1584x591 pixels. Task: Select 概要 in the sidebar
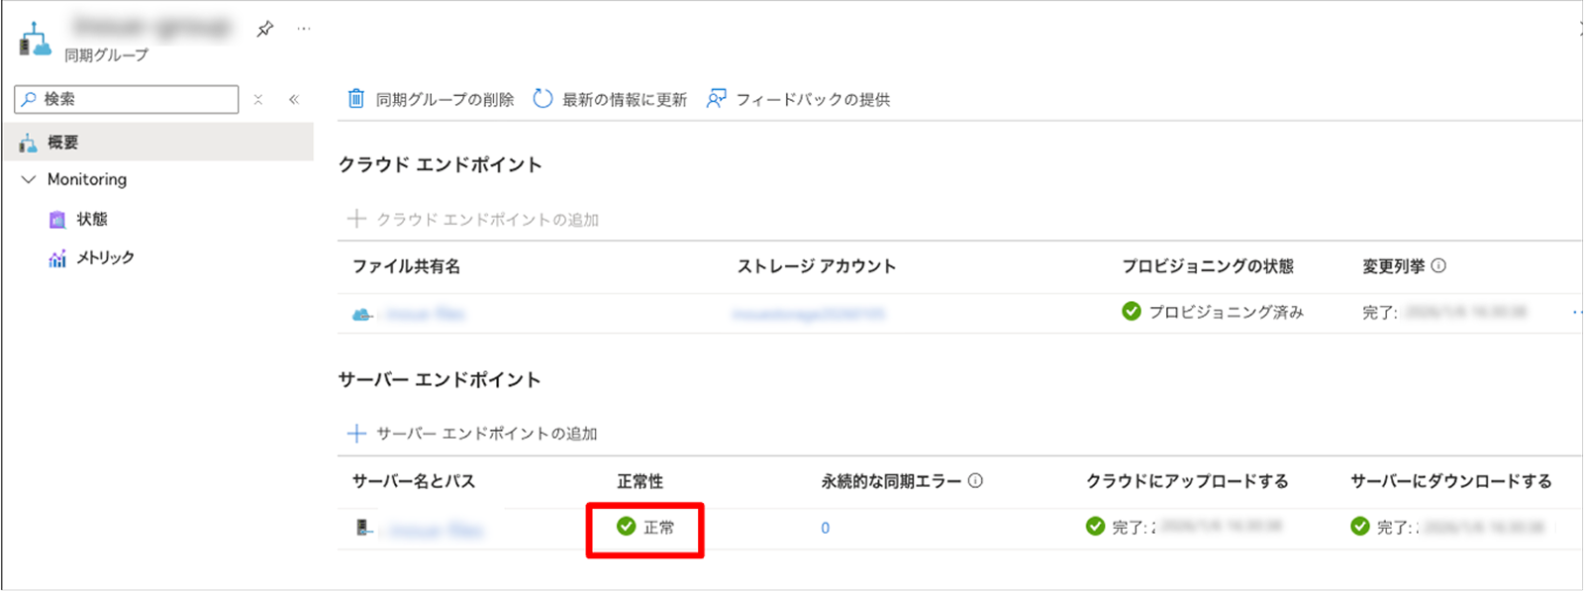(62, 143)
